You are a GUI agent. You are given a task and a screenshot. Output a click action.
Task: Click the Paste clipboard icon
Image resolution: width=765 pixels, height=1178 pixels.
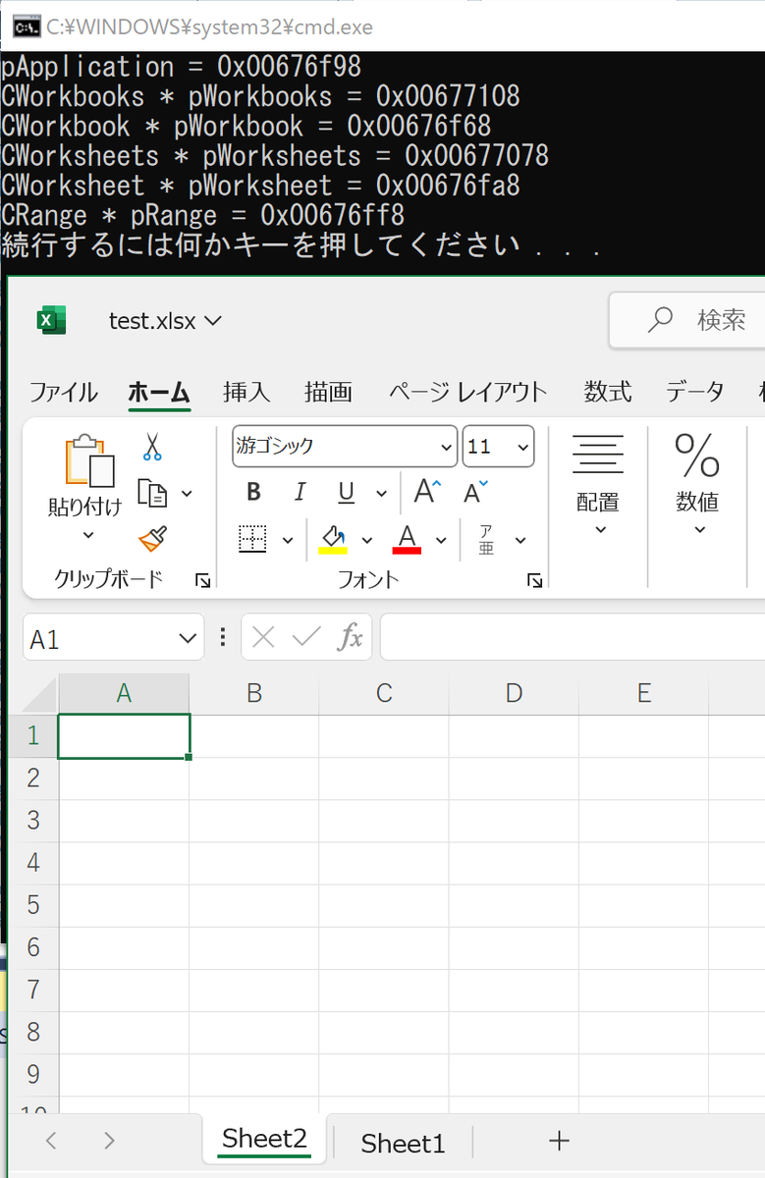point(89,460)
